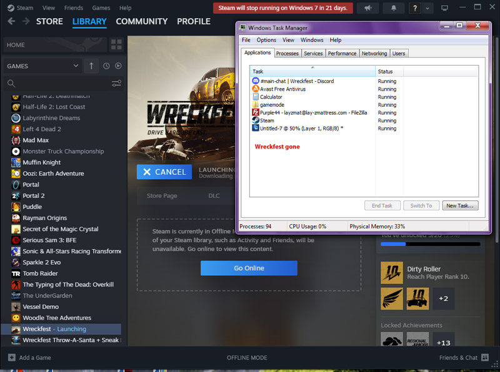Click the +2 unlocked achievements tile

coord(444,299)
